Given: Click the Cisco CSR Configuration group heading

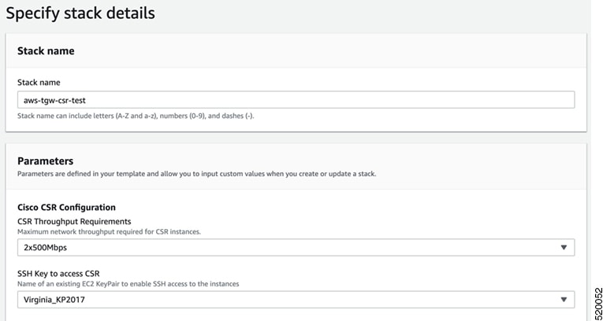Looking at the screenshot, I should click(66, 208).
